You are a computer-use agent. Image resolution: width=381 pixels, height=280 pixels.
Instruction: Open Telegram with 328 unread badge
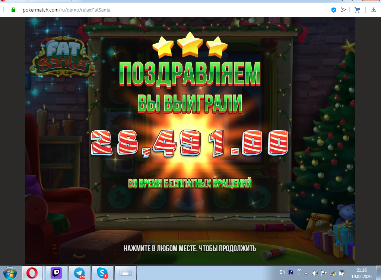click(79, 273)
